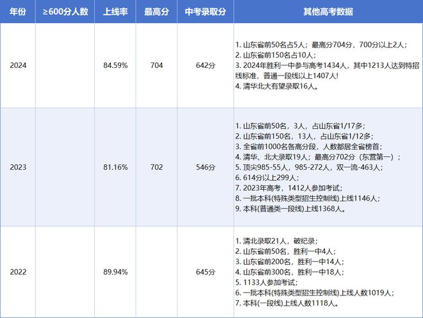Click the 2024 year cell

tap(17, 65)
